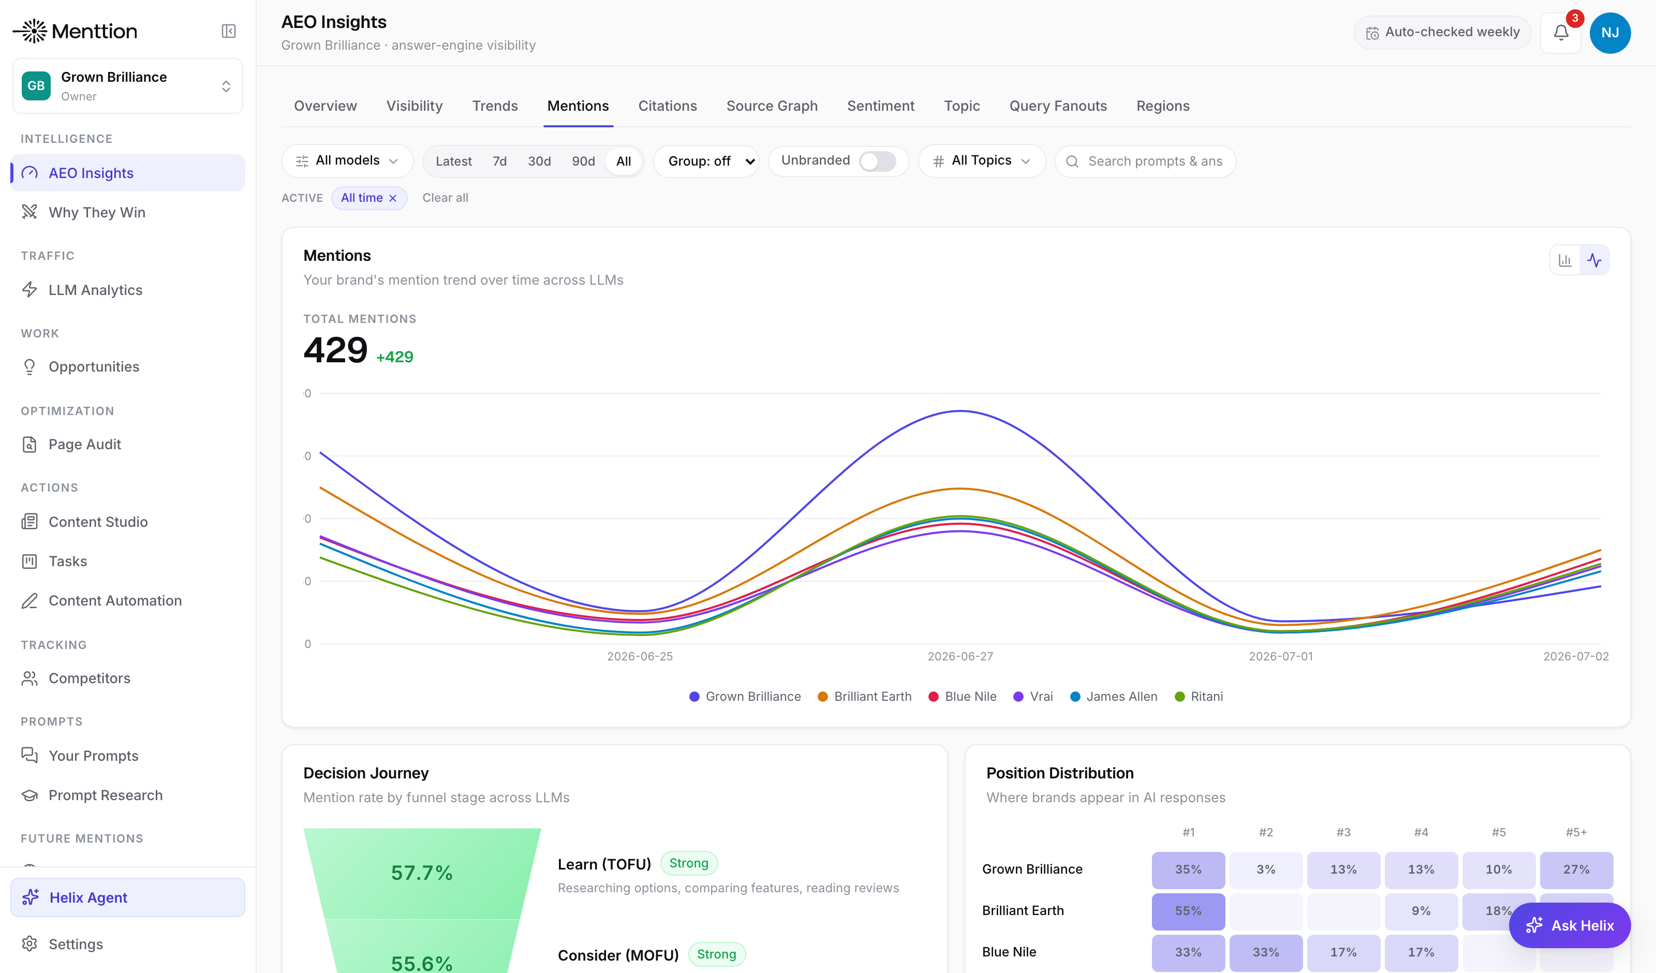Open the Mentions tab
This screenshot has width=1656, height=973.
click(x=578, y=106)
